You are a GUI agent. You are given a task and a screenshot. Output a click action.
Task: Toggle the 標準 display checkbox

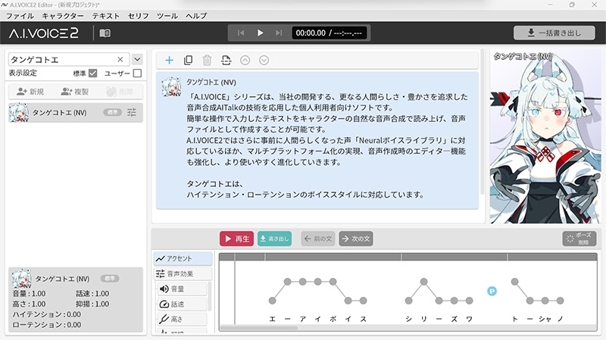[x=92, y=73]
